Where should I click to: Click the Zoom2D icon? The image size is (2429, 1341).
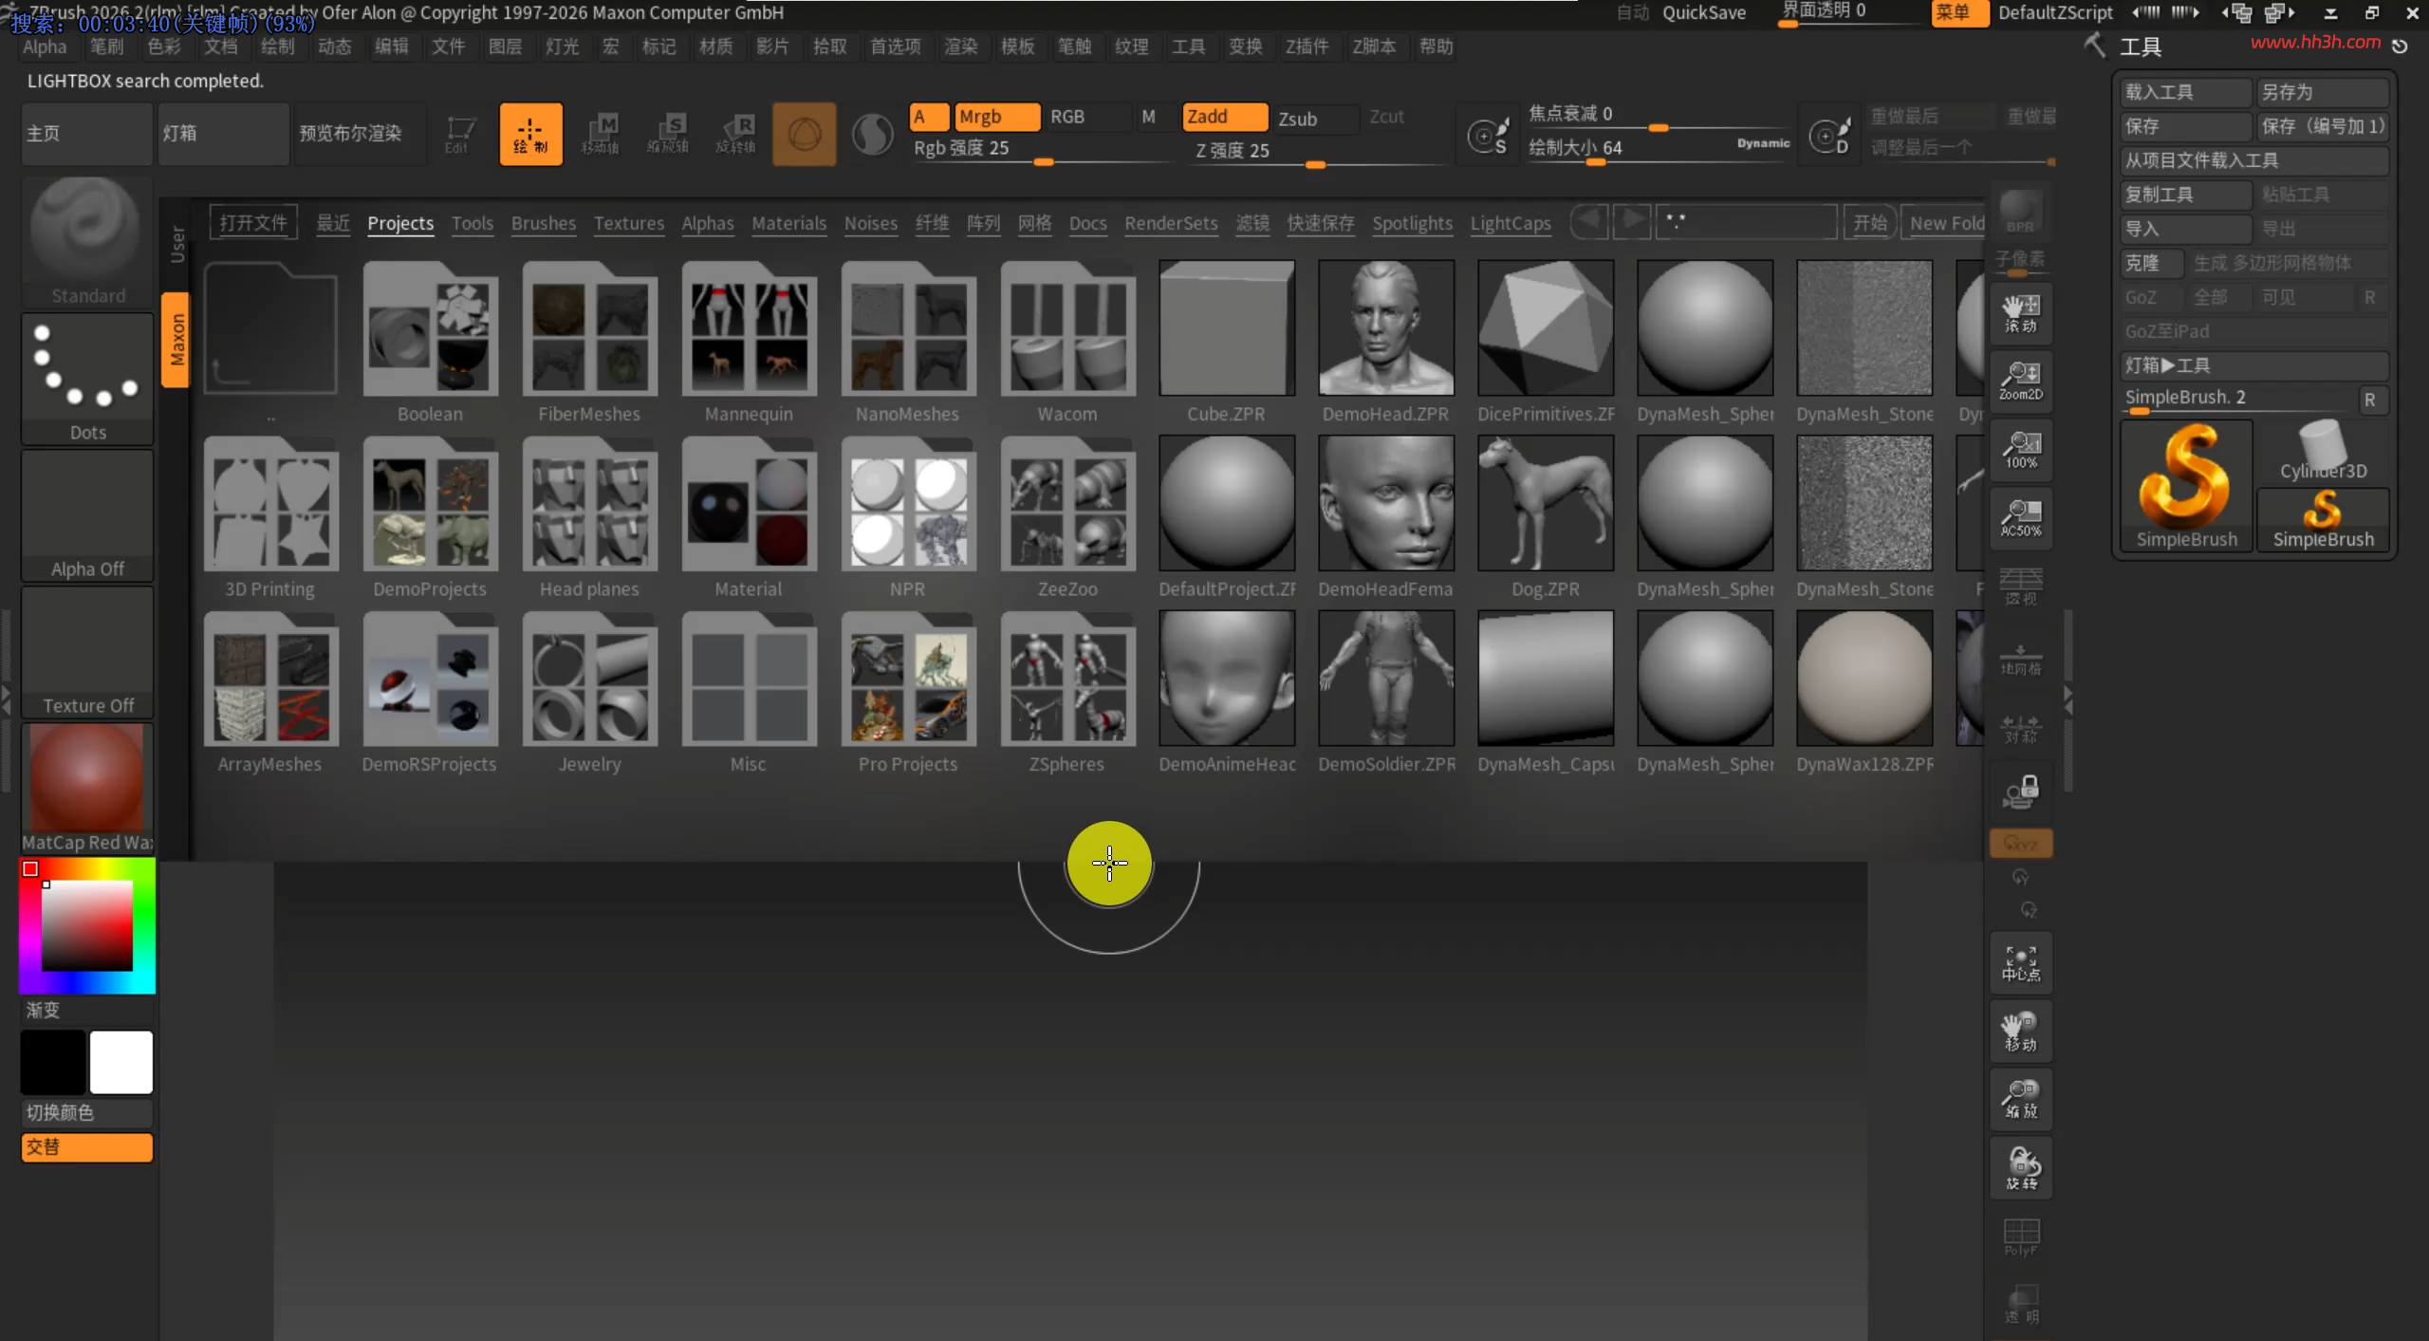point(2021,381)
